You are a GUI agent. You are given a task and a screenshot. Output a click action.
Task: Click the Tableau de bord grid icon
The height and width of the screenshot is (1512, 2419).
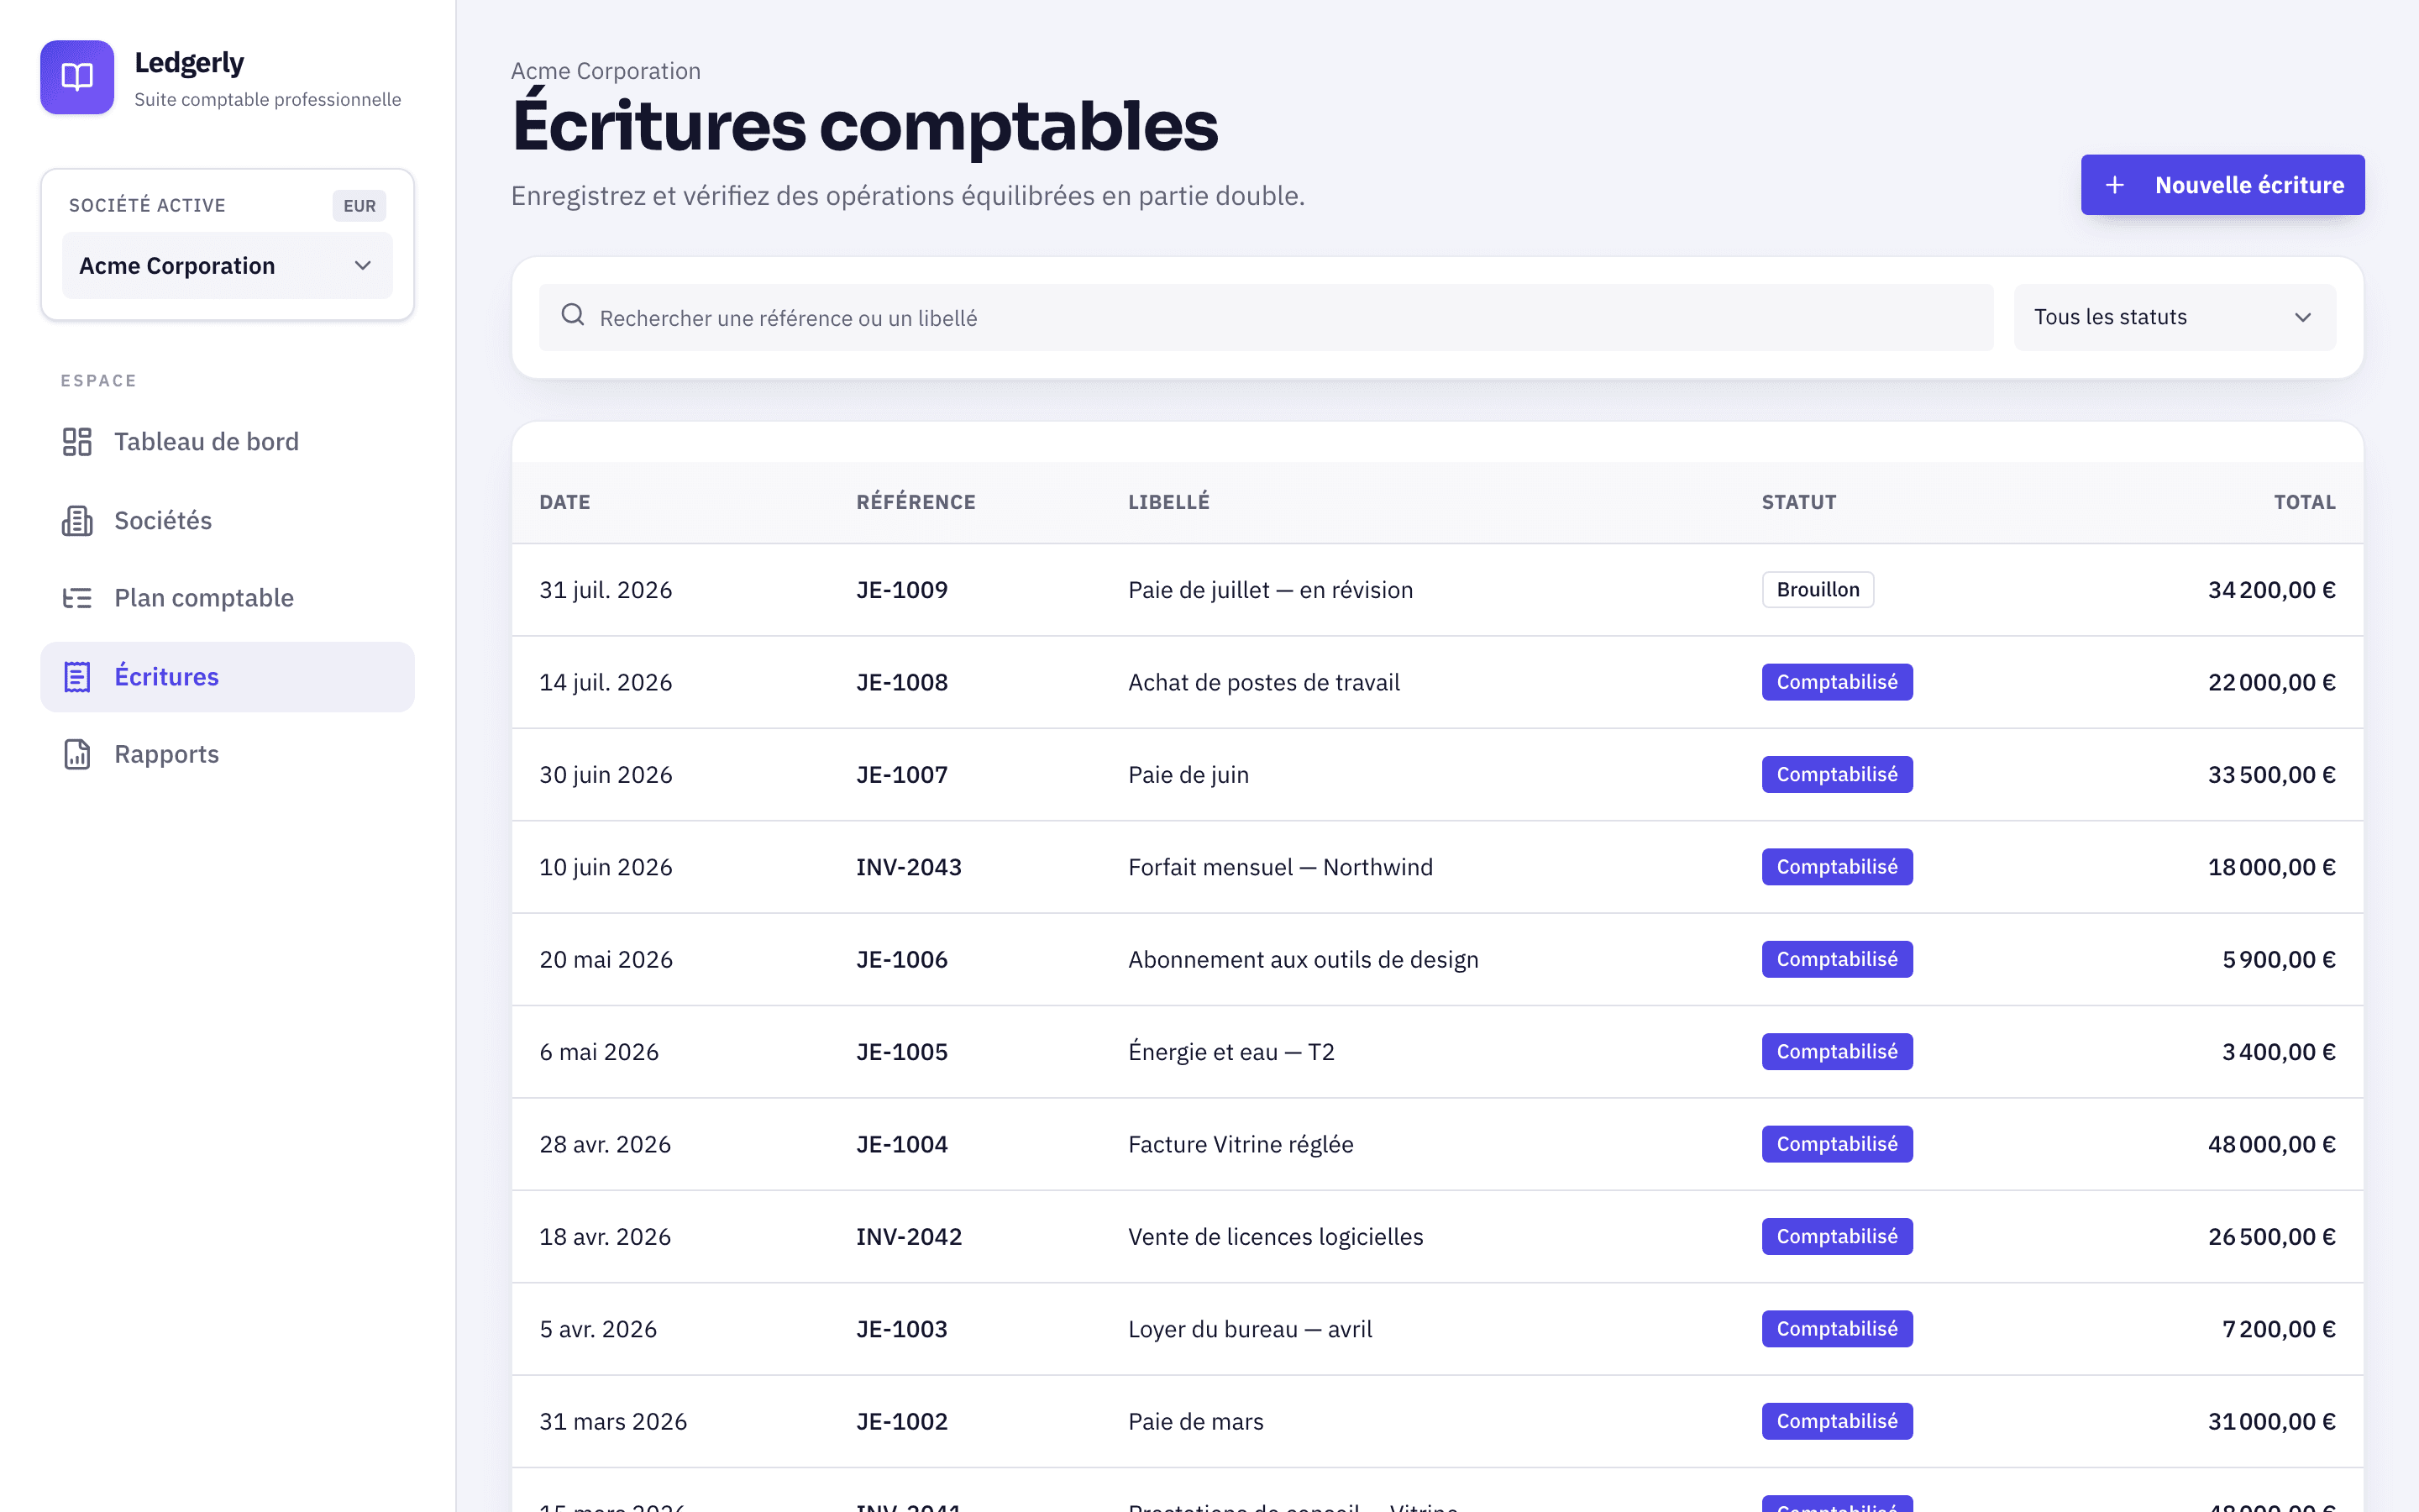(x=77, y=441)
